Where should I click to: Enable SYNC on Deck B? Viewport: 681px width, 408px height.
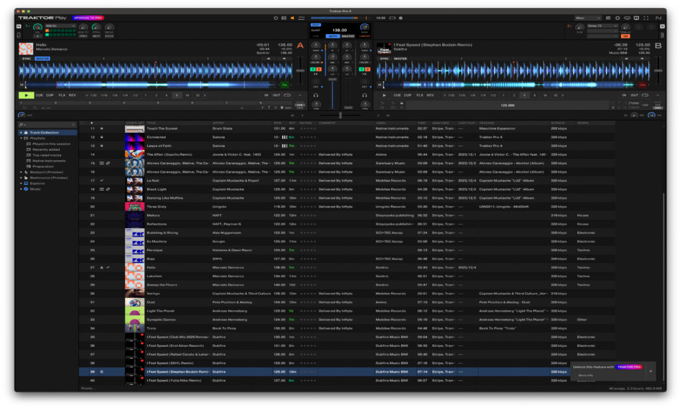384,58
